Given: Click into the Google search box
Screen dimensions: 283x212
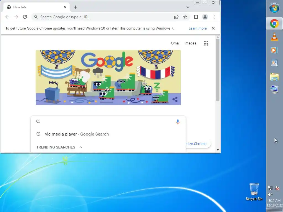Looking at the screenshot, I should pyautogui.click(x=108, y=122).
